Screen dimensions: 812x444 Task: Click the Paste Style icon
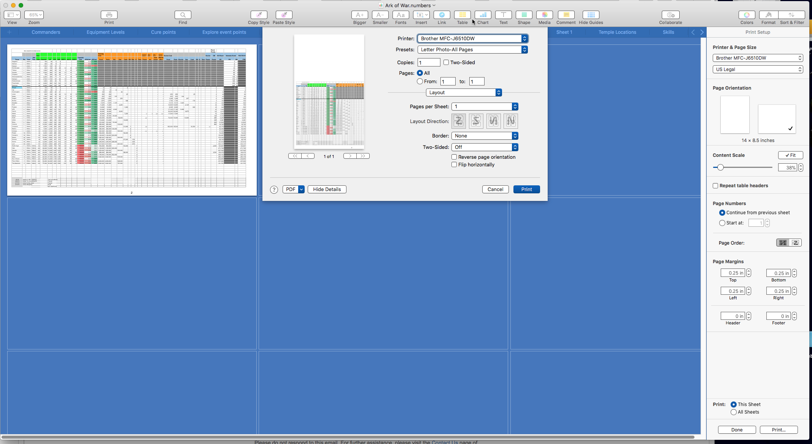tap(284, 15)
